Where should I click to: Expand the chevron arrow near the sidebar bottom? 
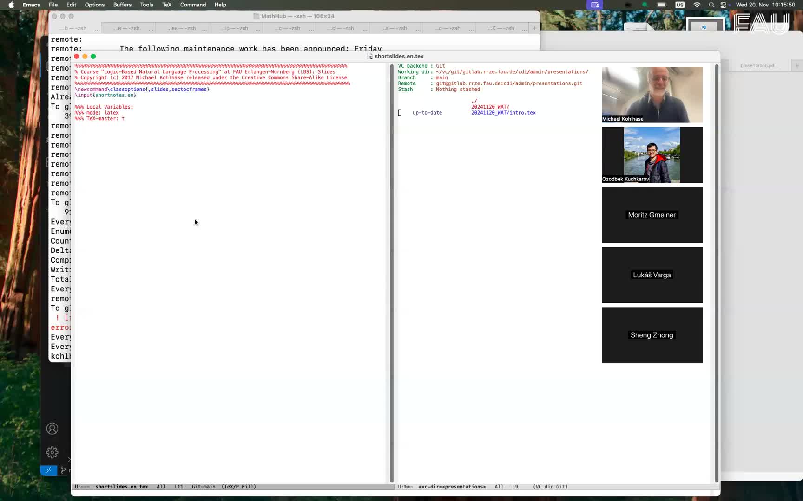(x=70, y=460)
